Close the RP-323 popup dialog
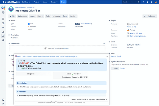This screenshot has height=106, width=159. pyautogui.click(x=107, y=56)
